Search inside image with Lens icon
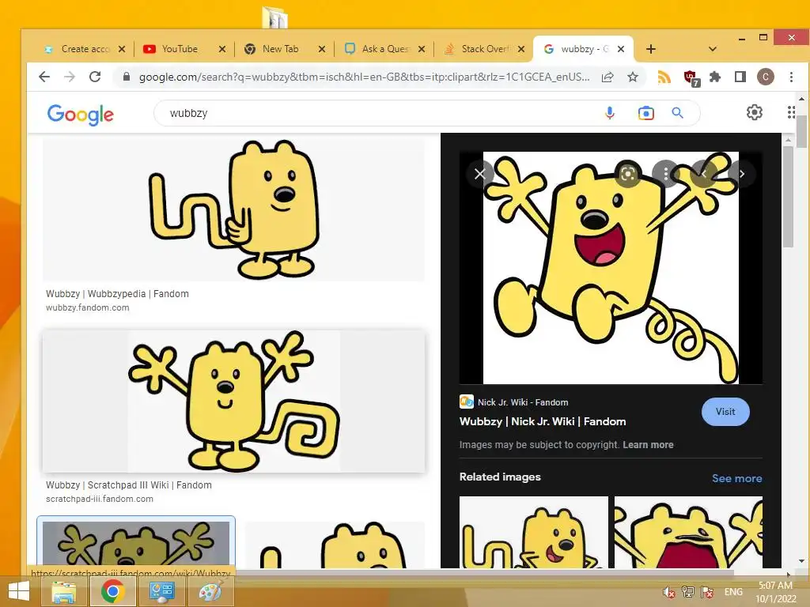The height and width of the screenshot is (607, 810). point(627,174)
